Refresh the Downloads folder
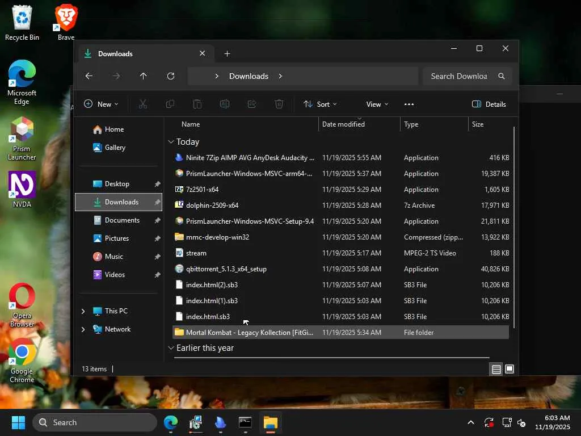The width and height of the screenshot is (581, 436). pyautogui.click(x=171, y=76)
